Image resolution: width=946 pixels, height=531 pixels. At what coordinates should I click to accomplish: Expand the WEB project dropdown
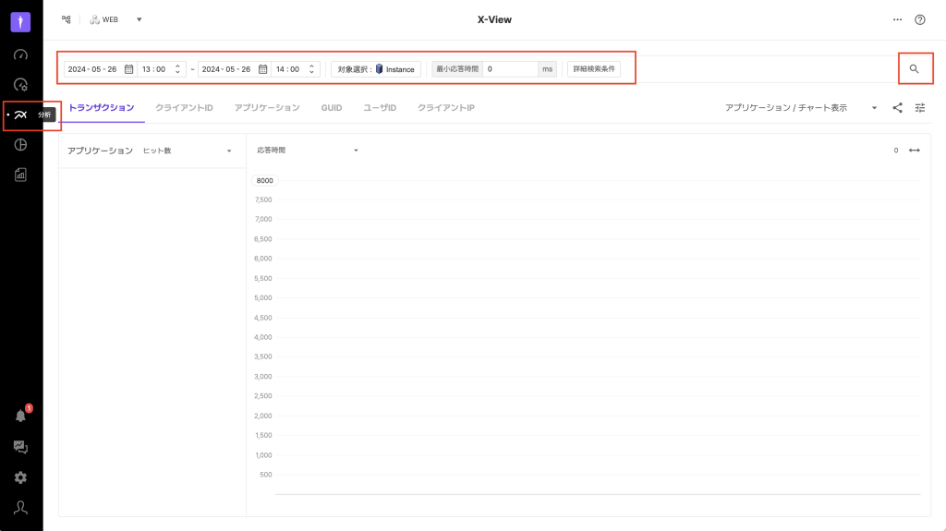(x=139, y=19)
